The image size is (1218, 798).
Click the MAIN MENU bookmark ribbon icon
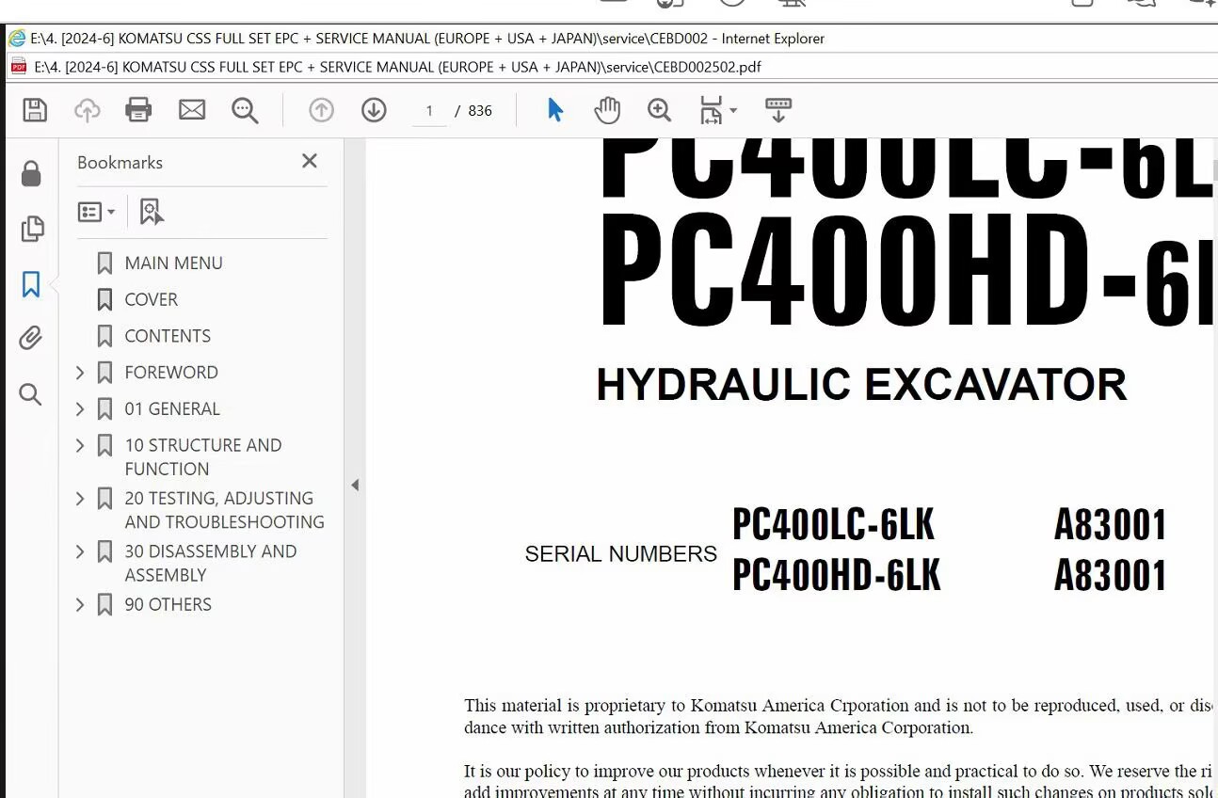[105, 263]
